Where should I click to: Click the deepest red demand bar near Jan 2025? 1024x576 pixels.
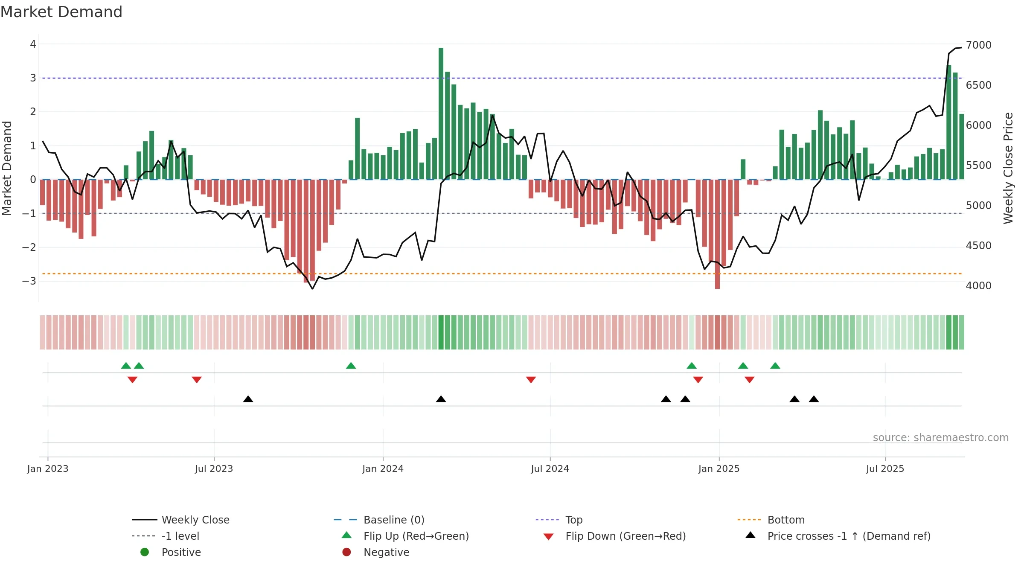717,234
